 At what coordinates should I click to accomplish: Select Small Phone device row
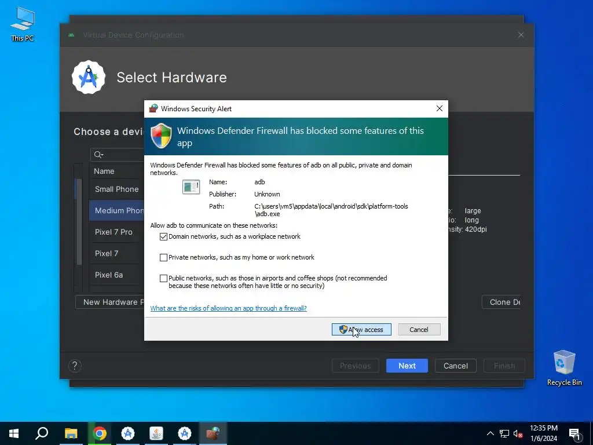tap(116, 189)
